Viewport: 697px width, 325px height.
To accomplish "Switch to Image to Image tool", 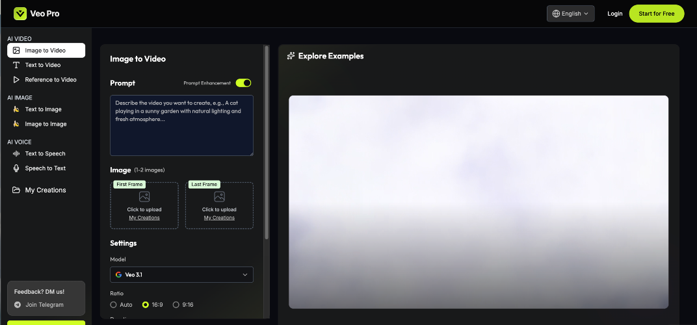I will [46, 123].
